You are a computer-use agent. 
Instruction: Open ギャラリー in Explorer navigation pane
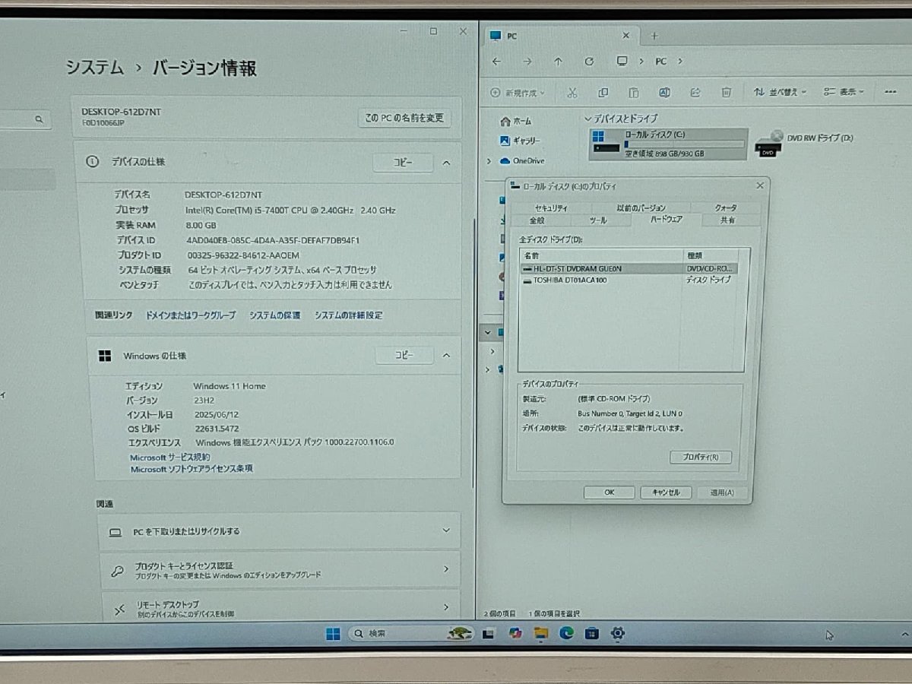click(519, 141)
